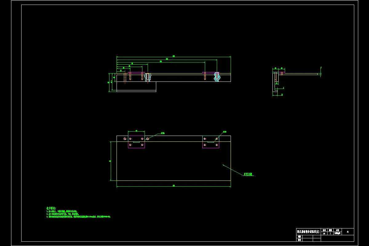
Task: Select the quantity value 1 in title block
Action: pyautogui.click(x=330, y=233)
